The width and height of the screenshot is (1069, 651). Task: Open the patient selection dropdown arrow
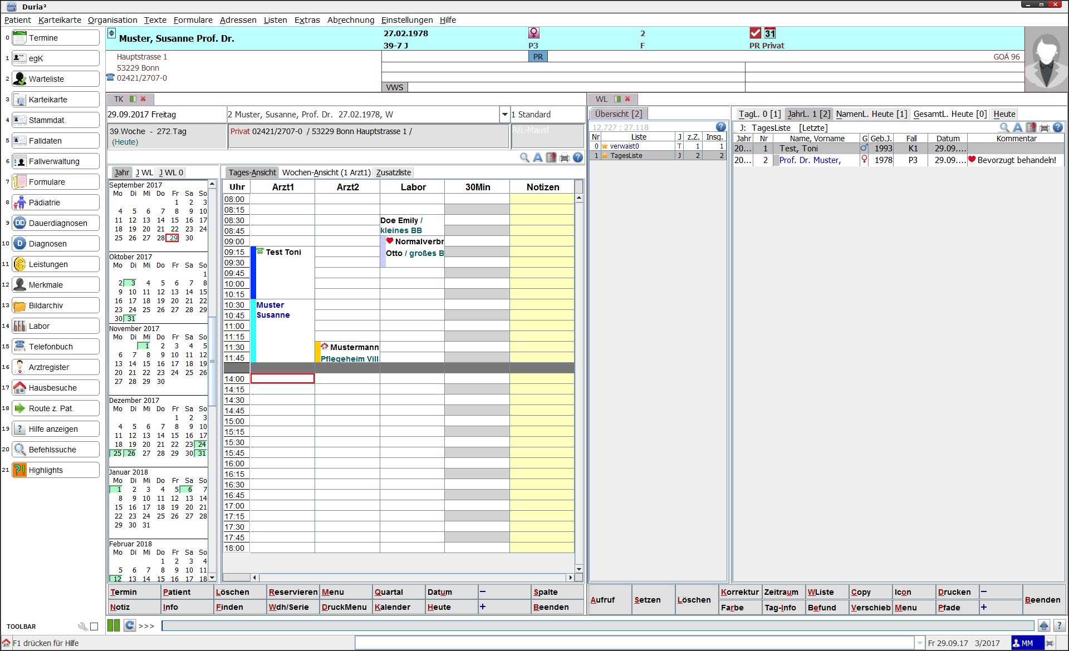click(504, 115)
